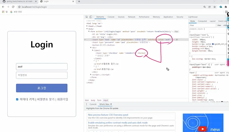Click the blue 로그인 button
The image size is (229, 132).
tap(42, 88)
